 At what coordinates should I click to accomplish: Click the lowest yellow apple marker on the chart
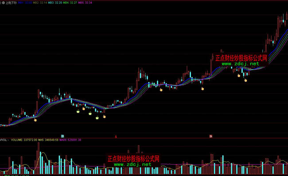(97, 118)
